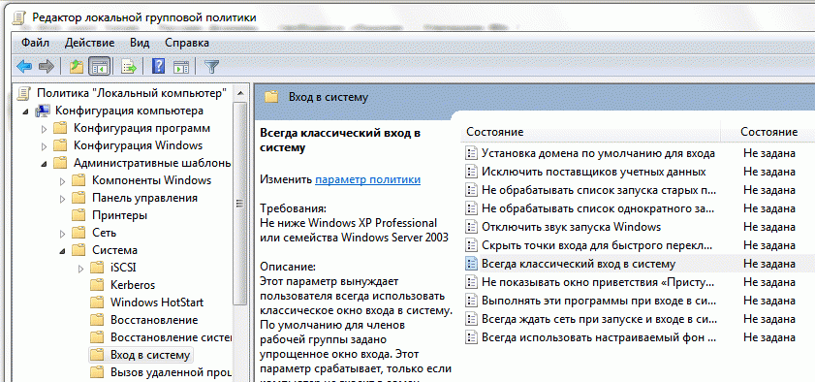Expand the iSCSI tree node

point(80,269)
